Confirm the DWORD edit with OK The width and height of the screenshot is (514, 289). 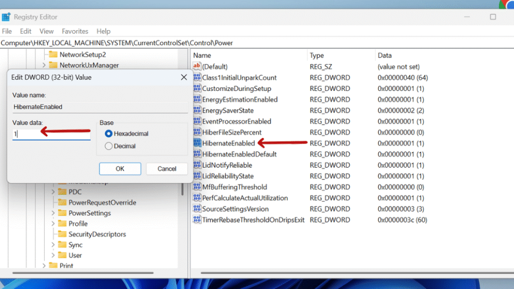(120, 169)
